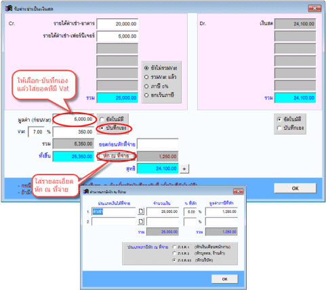326x290 pixels.
Task: Click the 'หัก ณ ที่จ่าย' button
Action: [x=116, y=156]
